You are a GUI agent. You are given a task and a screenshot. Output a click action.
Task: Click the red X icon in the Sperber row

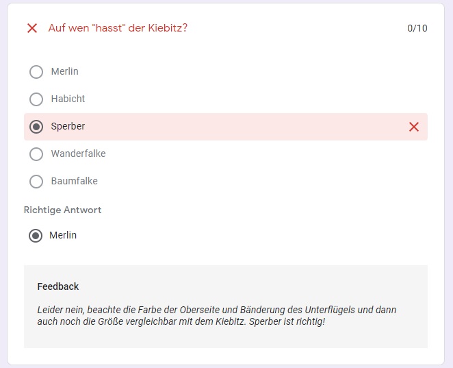click(x=414, y=127)
